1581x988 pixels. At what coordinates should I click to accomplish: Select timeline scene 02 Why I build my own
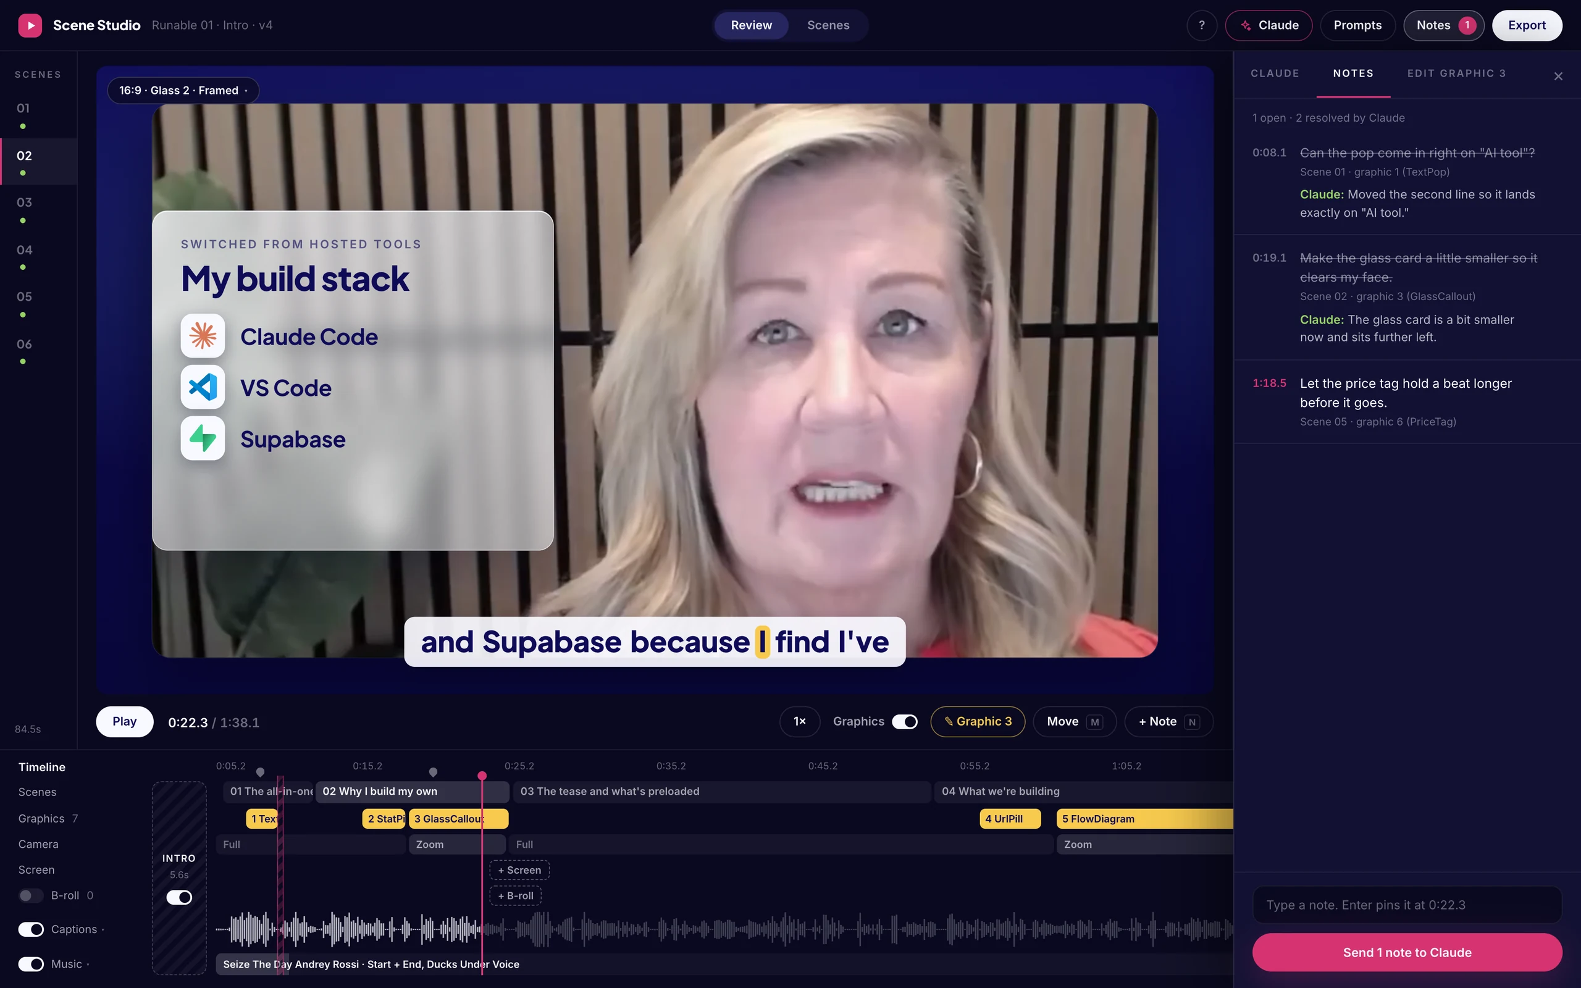coord(413,791)
